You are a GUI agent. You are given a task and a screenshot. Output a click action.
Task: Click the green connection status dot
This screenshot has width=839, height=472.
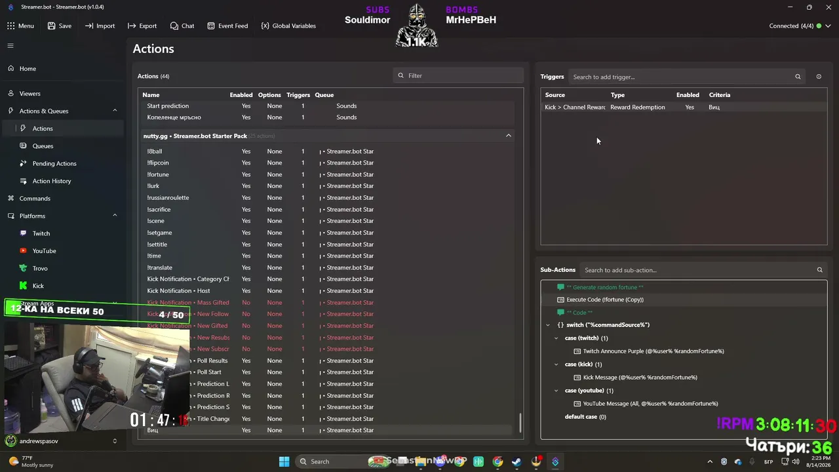[819, 26]
